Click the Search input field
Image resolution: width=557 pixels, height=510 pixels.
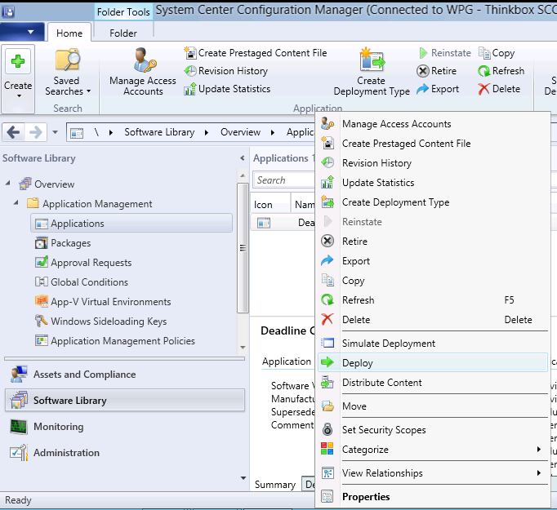tap(283, 180)
